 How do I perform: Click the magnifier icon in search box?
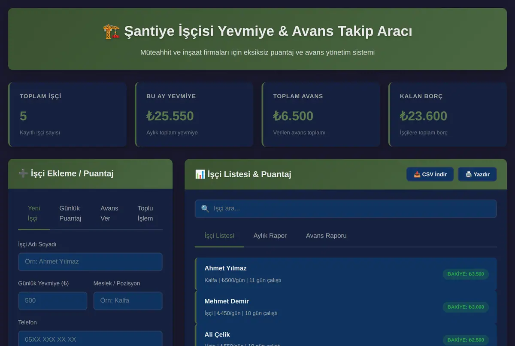pyautogui.click(x=205, y=209)
